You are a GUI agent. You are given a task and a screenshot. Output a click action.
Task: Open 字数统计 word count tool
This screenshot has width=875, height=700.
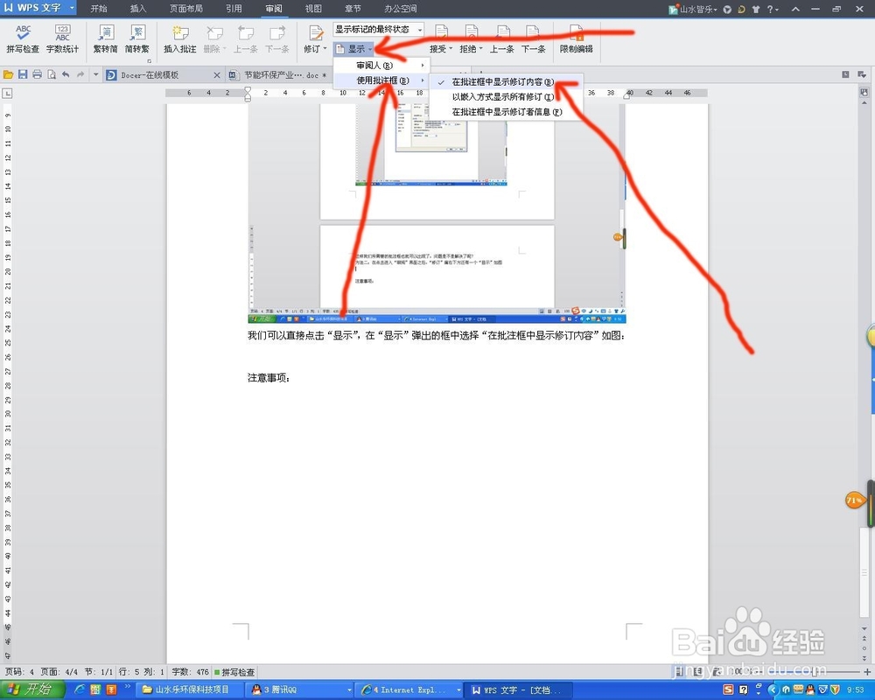pos(62,38)
